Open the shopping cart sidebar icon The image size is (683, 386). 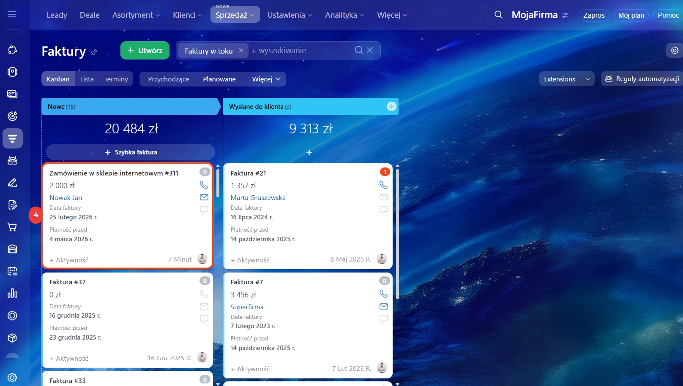point(12,227)
